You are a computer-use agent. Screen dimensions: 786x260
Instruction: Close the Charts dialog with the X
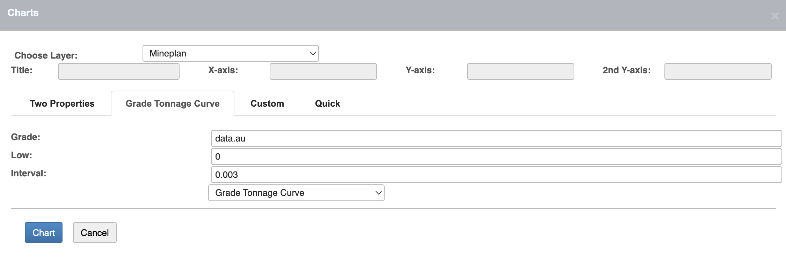774,16
